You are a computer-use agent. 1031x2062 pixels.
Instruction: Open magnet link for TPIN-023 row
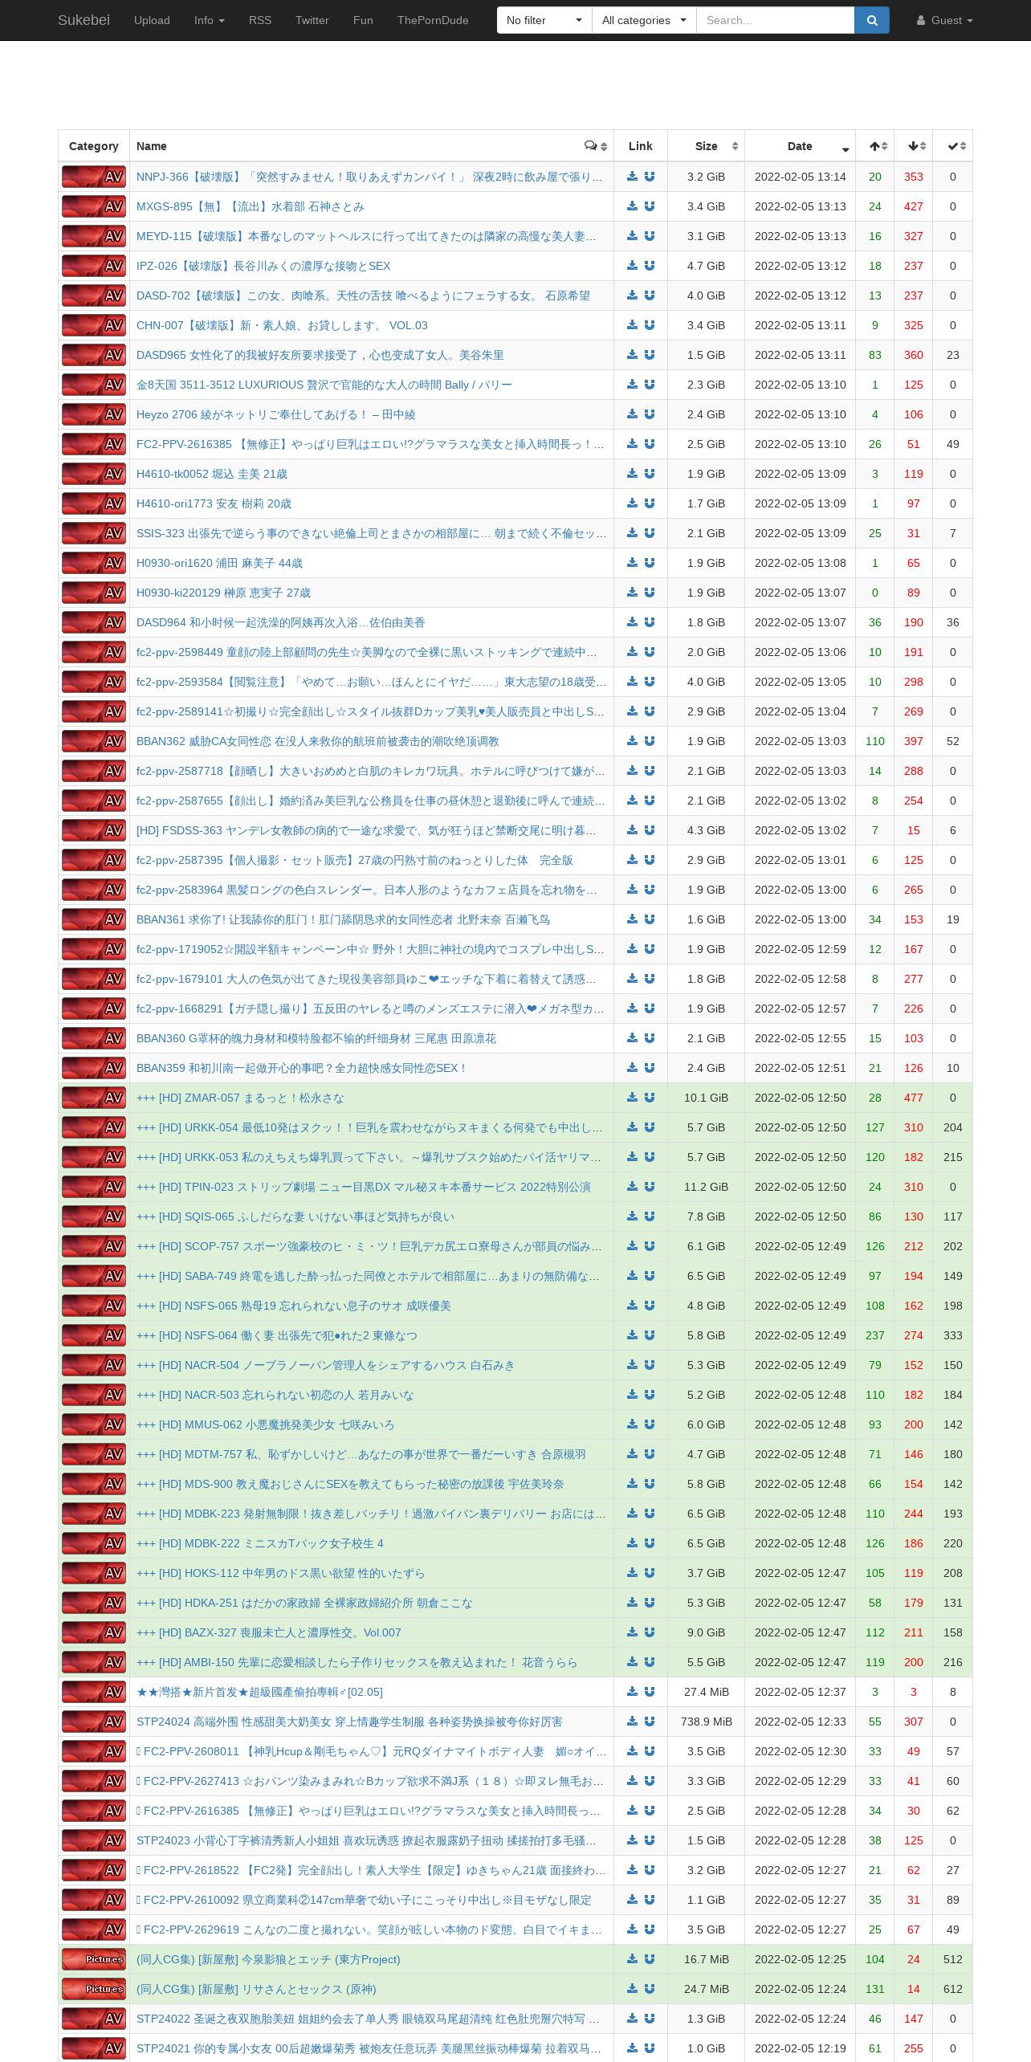[x=650, y=1187]
